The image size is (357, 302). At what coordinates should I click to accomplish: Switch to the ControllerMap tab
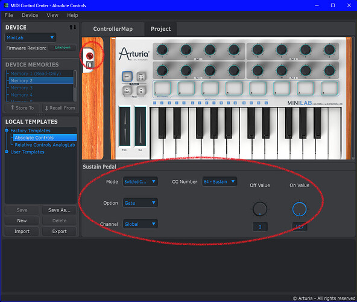pyautogui.click(x=113, y=29)
